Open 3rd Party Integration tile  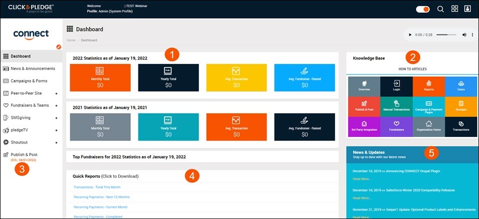point(364,127)
